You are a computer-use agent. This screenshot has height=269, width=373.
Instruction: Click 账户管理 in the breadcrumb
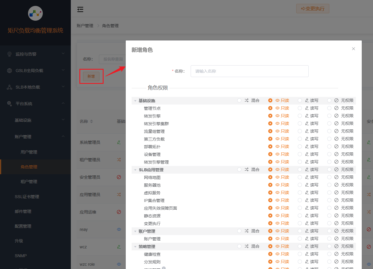85,26
